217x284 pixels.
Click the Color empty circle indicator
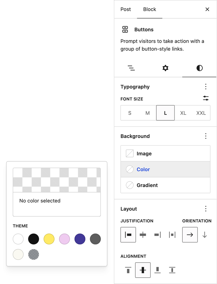pyautogui.click(x=130, y=169)
